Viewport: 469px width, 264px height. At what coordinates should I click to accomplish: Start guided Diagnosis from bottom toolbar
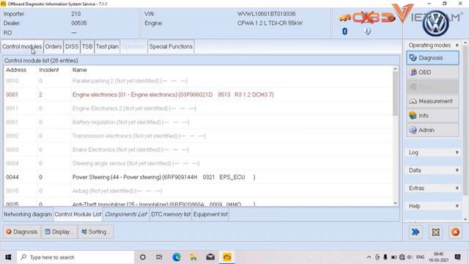click(x=22, y=232)
